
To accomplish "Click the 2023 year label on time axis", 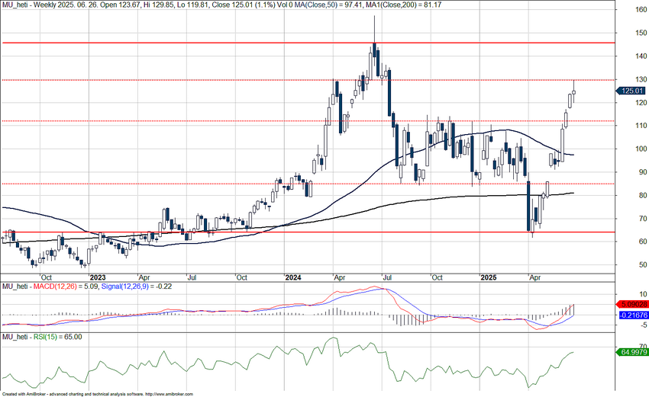I will coord(97,277).
